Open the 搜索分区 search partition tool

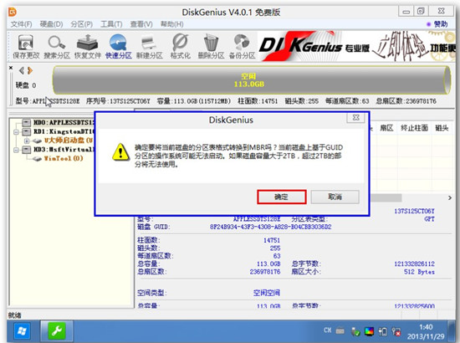[x=57, y=46]
